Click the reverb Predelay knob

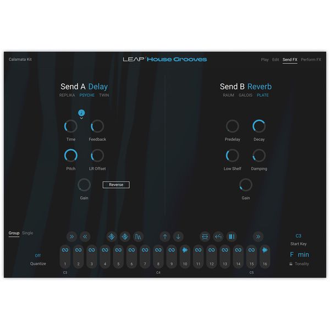pos(232,127)
